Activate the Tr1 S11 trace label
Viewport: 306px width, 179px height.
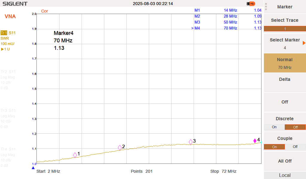[8, 33]
